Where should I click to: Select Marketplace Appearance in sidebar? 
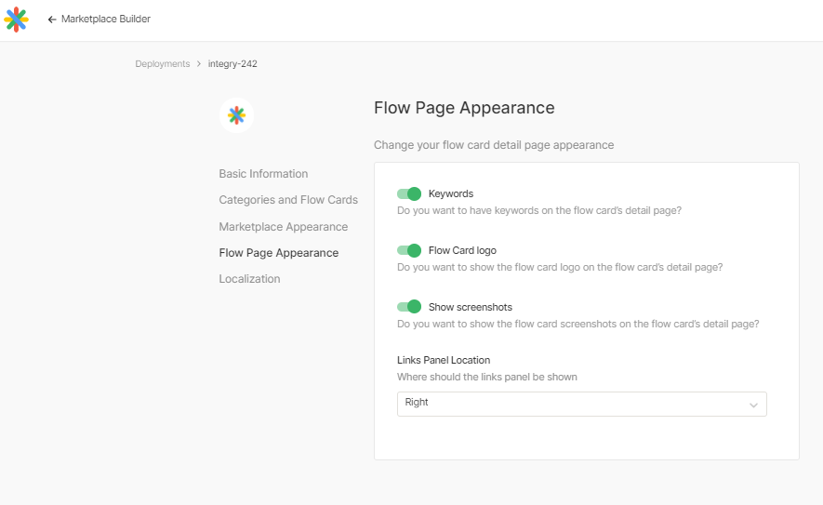(x=284, y=227)
